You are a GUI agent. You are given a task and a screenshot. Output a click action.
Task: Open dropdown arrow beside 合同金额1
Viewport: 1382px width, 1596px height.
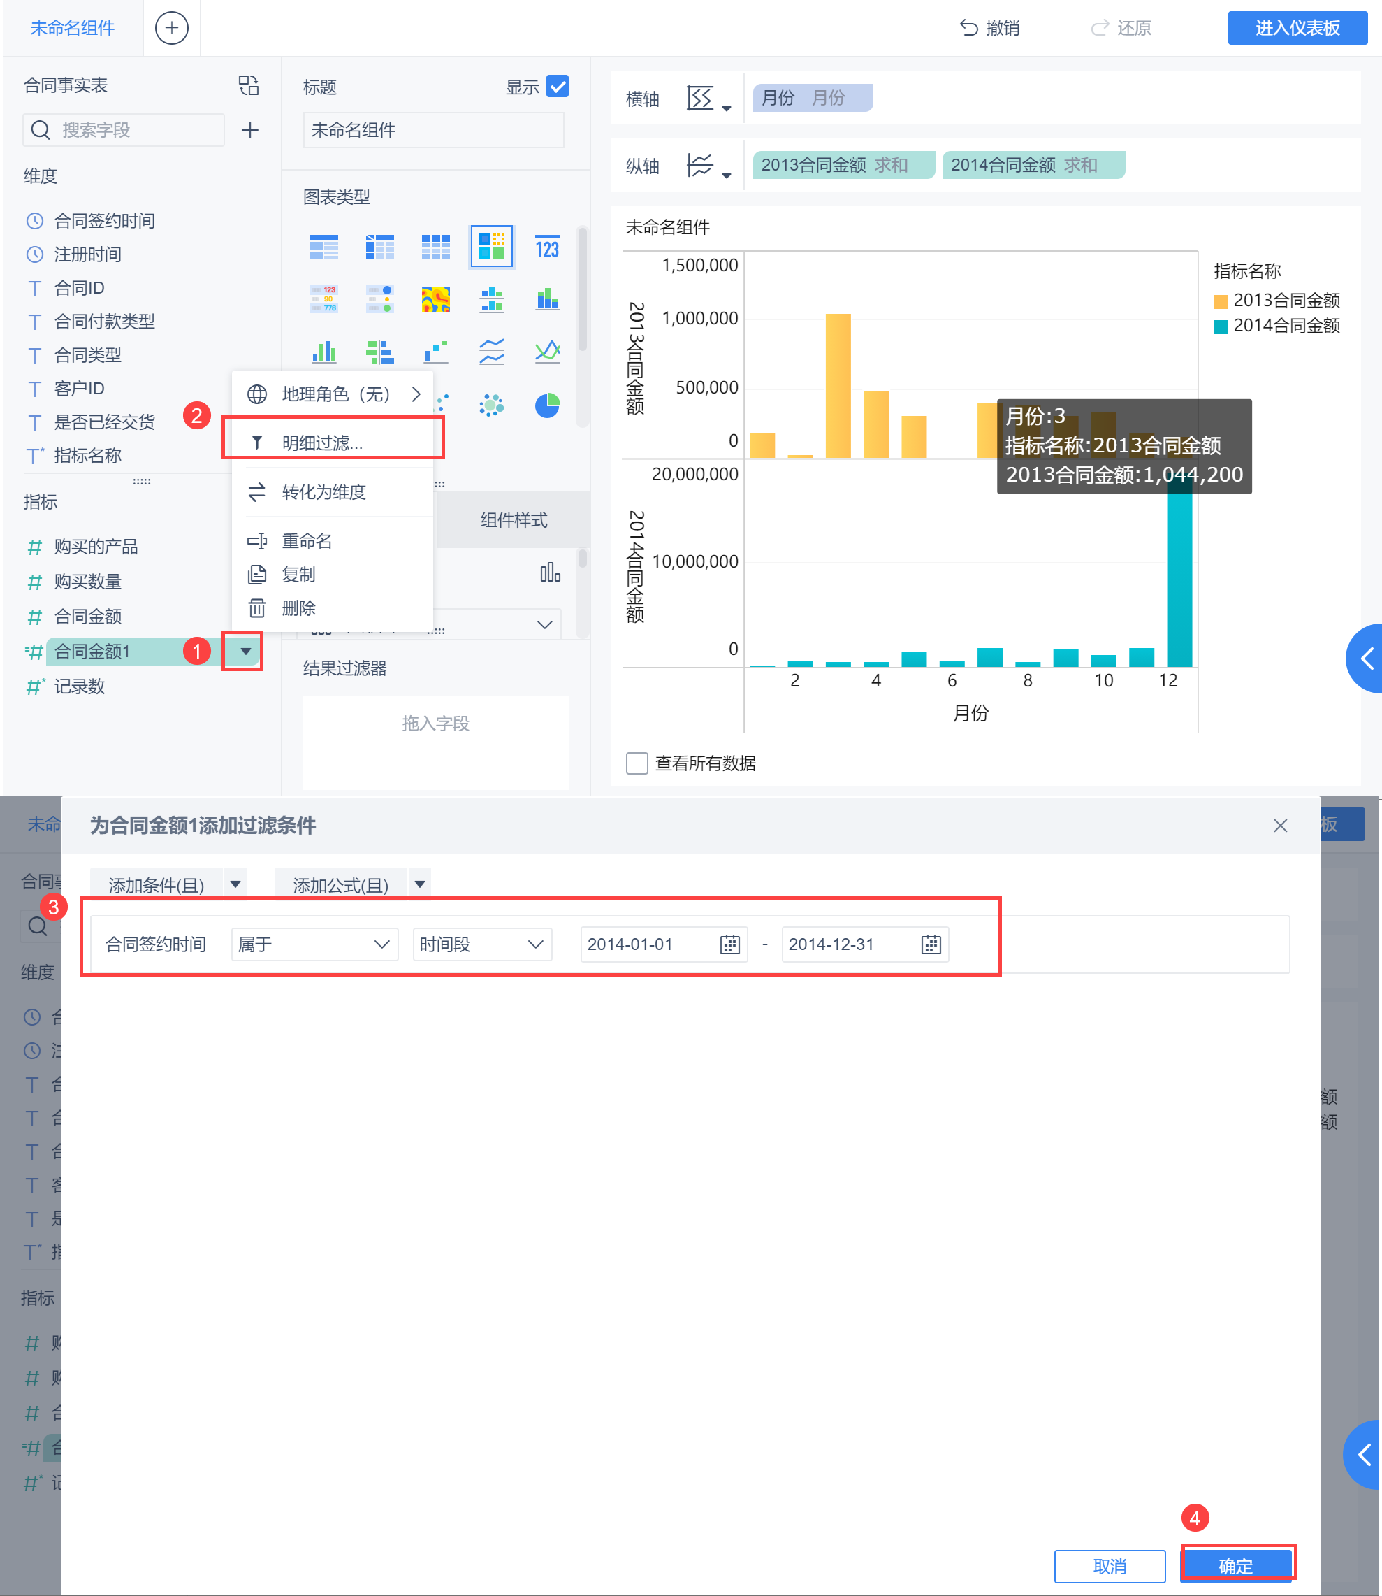pos(245,652)
